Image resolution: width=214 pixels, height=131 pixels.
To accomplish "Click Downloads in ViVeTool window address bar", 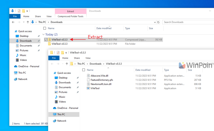I will 96,64.
